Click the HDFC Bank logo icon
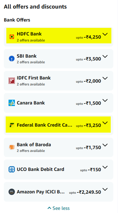The image size is (118, 213). point(12,37)
